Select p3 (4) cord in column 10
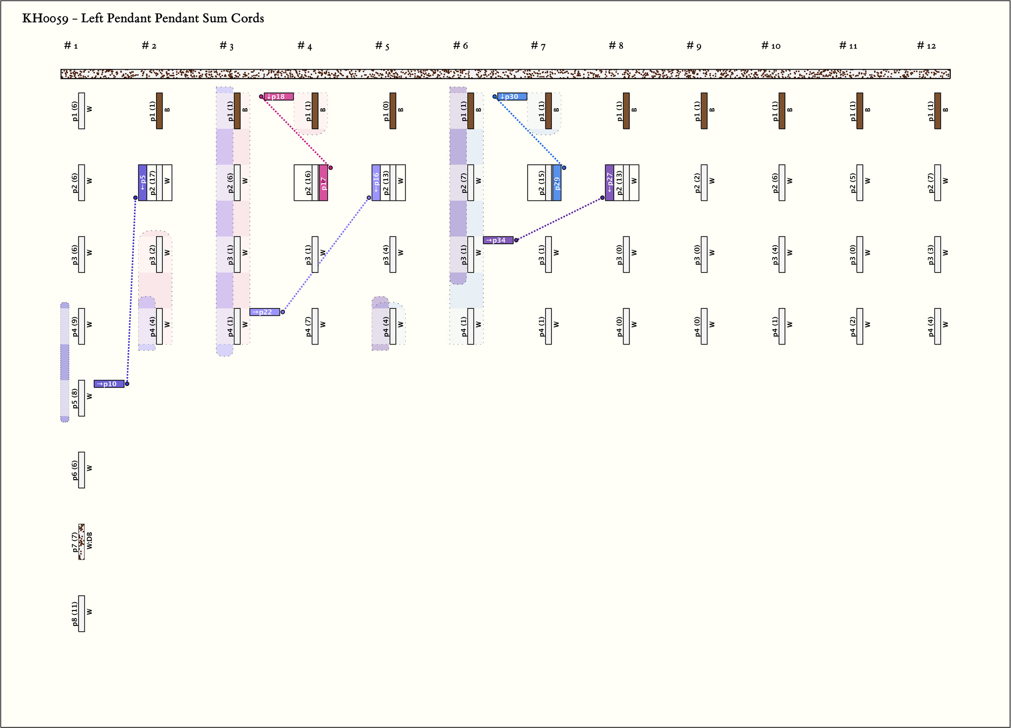Screen dimensions: 1011x728 (782, 255)
